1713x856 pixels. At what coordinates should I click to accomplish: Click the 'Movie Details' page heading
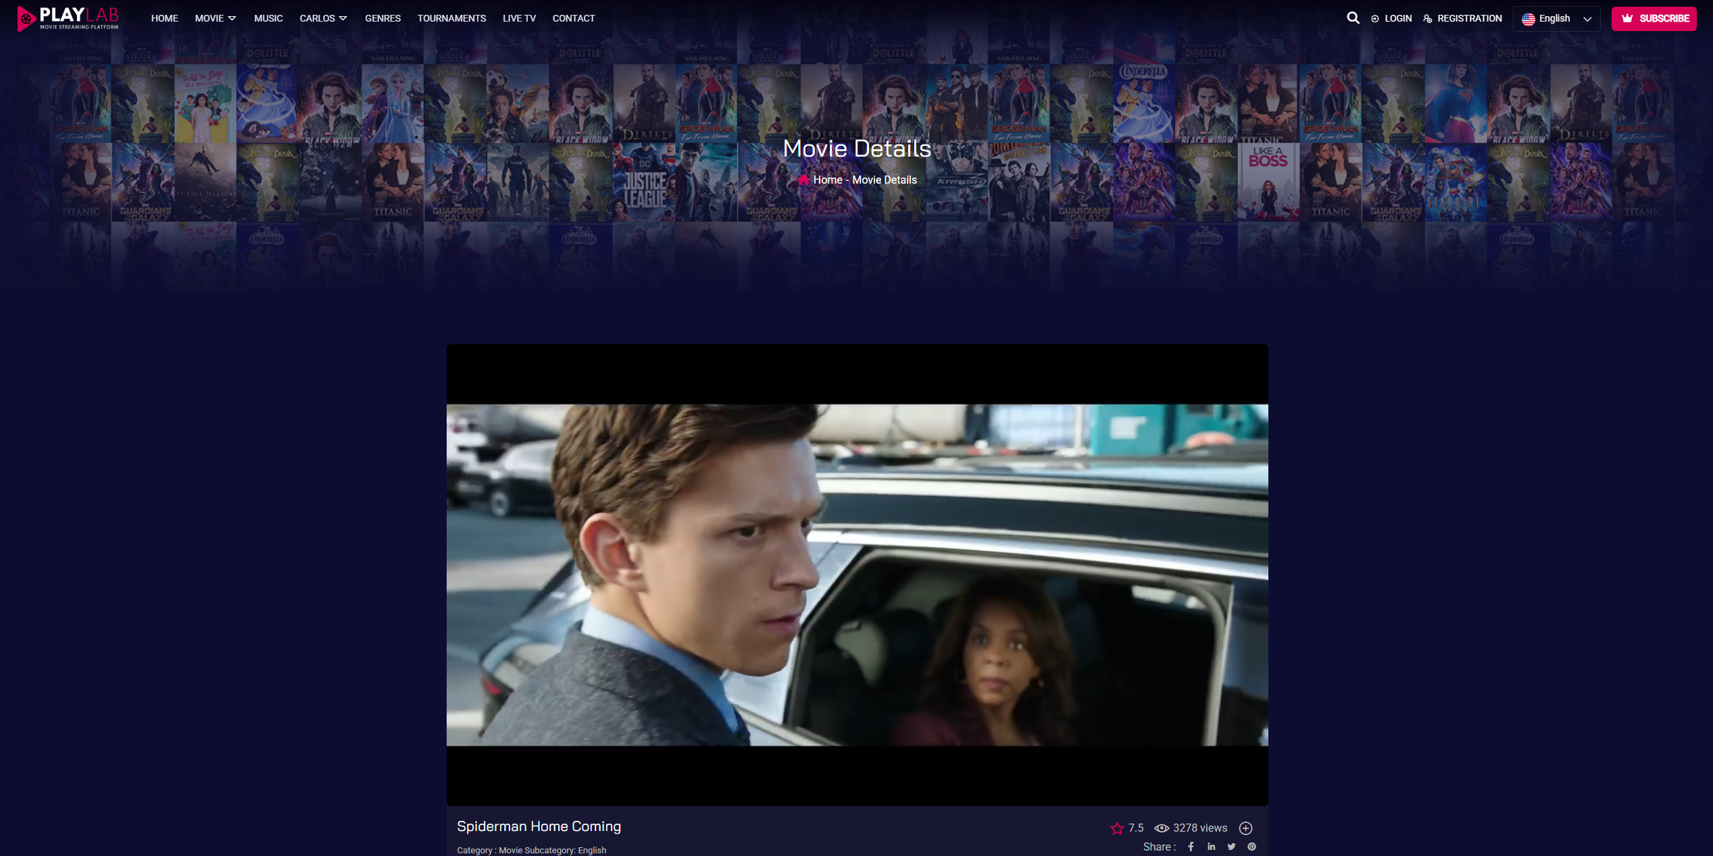coord(857,149)
